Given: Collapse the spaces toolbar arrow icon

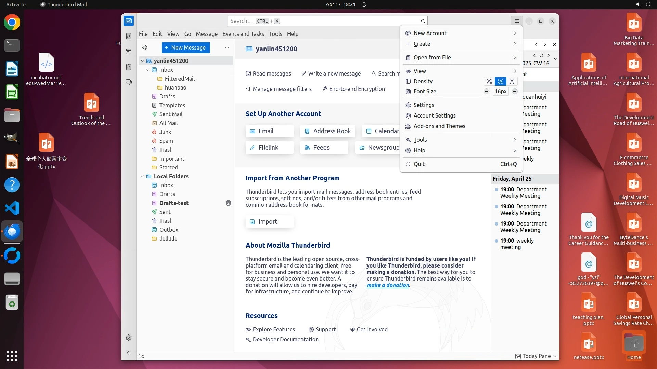Looking at the screenshot, I should (129, 353).
